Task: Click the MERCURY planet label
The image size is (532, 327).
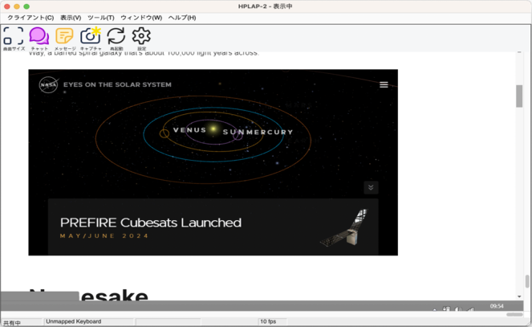Action: tap(269, 132)
